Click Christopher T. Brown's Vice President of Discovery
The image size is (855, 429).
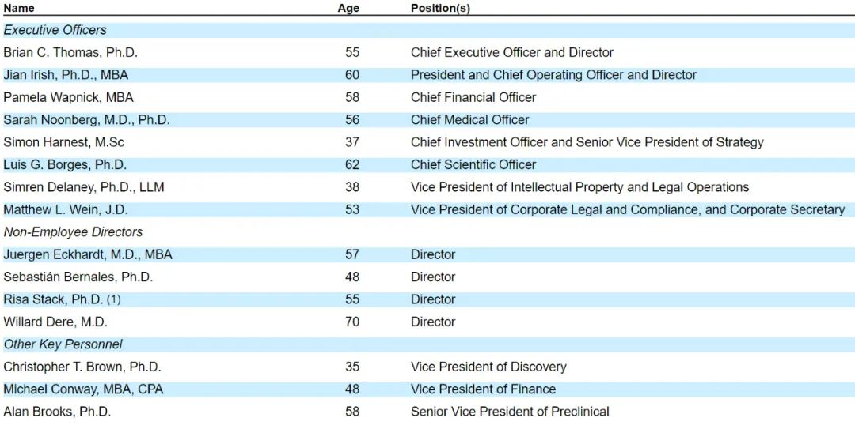click(x=488, y=367)
